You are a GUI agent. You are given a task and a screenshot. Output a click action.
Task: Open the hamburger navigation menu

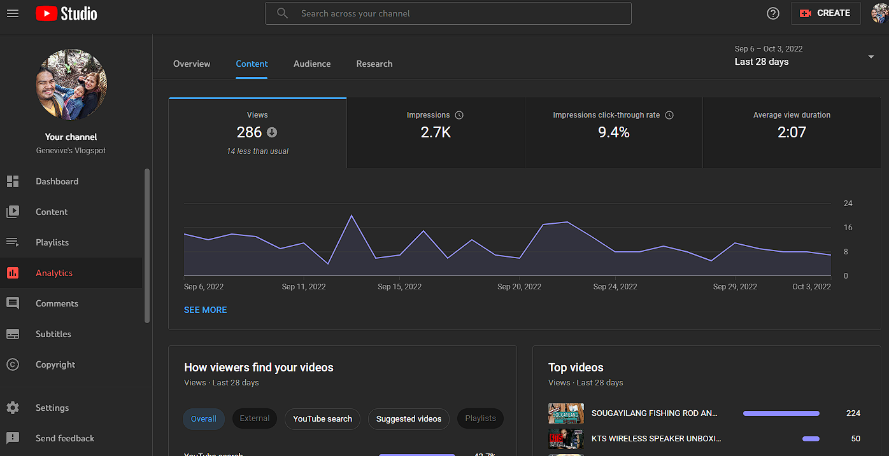click(13, 13)
